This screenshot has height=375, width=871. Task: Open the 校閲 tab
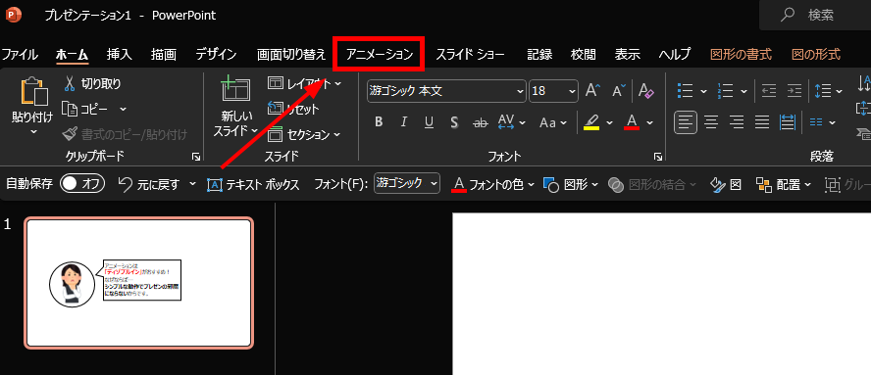584,55
